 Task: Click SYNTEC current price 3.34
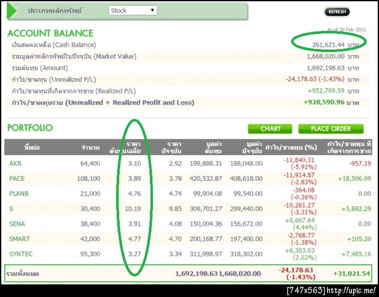[x=175, y=254]
